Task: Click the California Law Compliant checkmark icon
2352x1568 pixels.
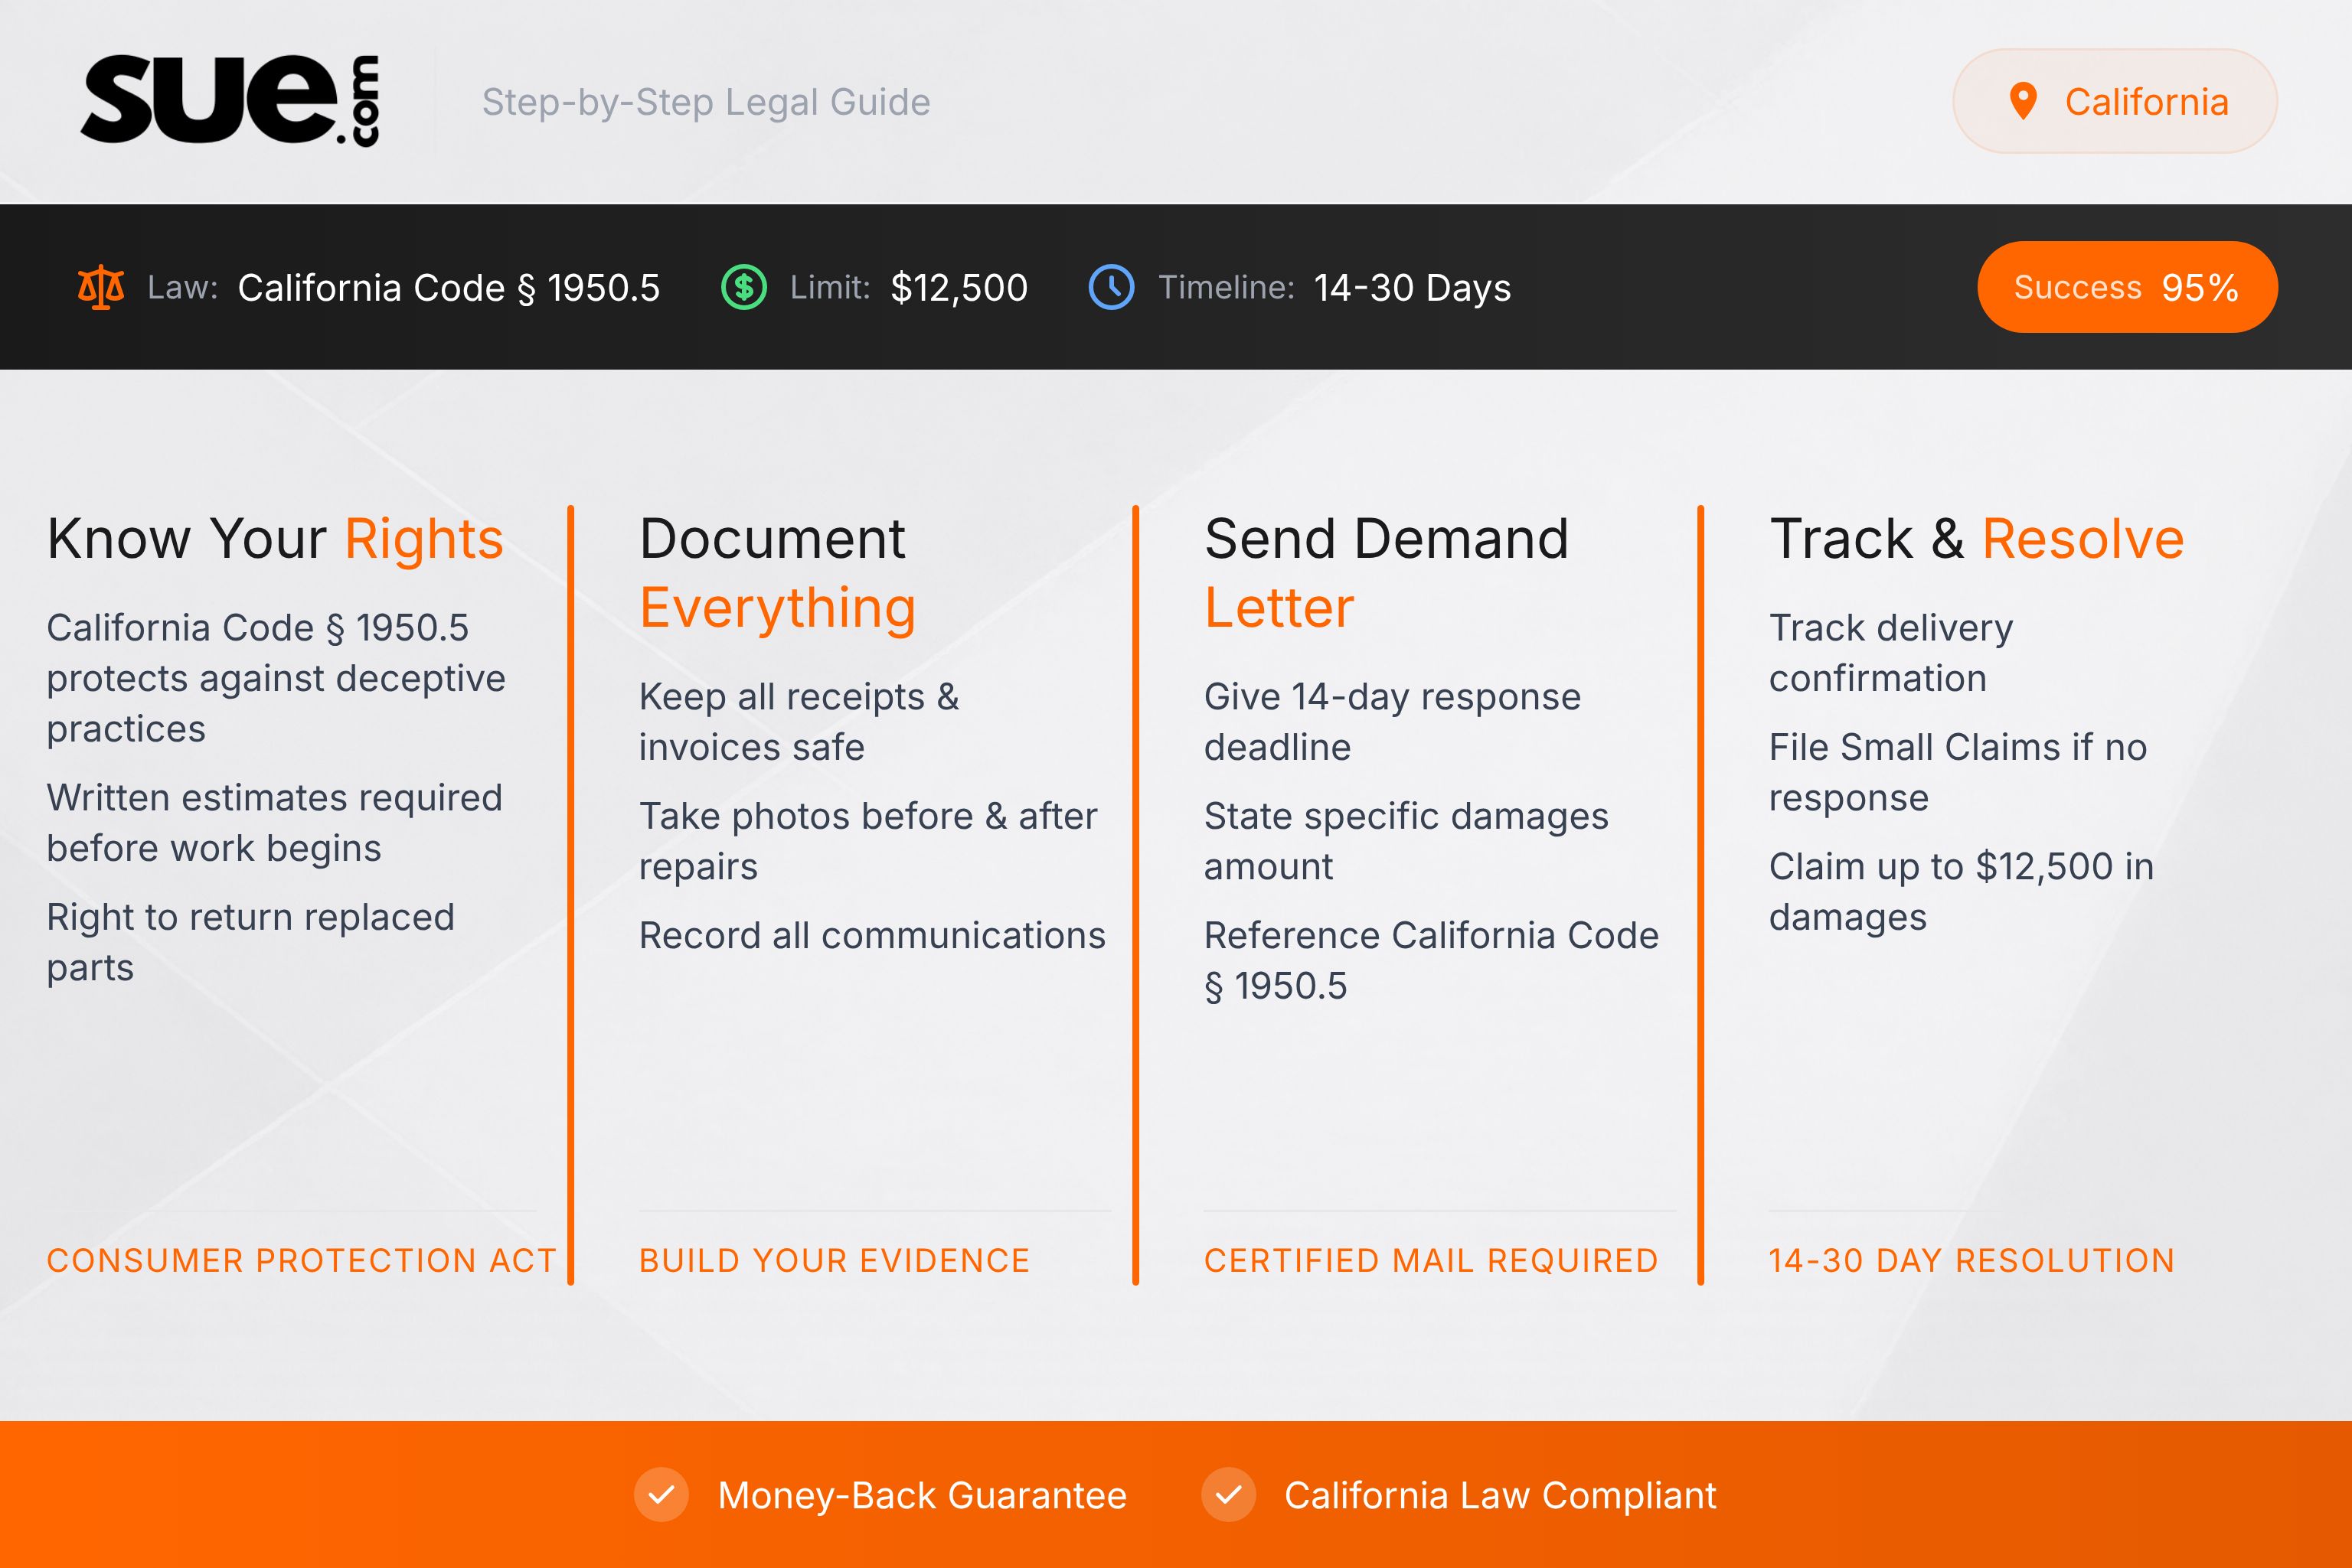Action: click(1229, 1495)
